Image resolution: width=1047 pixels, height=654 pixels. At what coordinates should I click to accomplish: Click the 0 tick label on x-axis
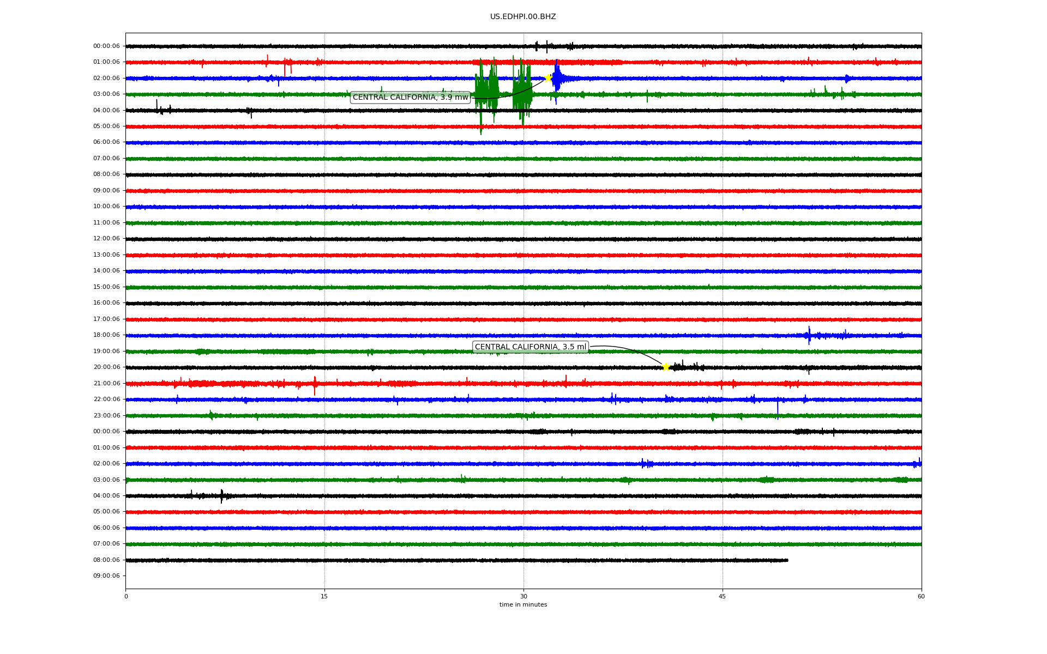tap(126, 596)
